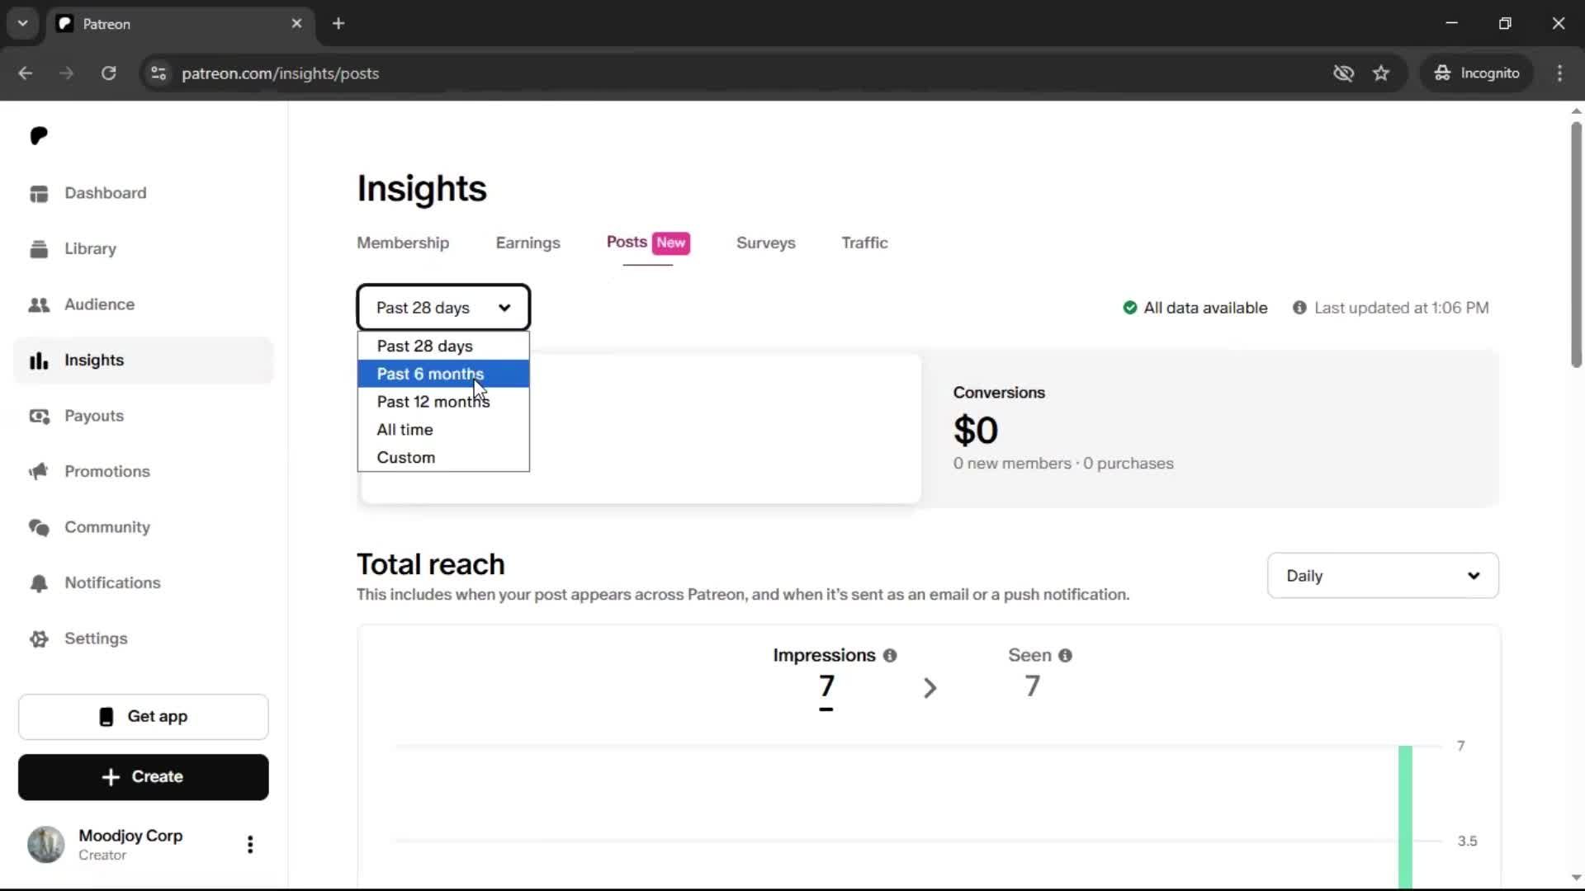Go to Audience via its people icon
The height and width of the screenshot is (891, 1585).
(x=39, y=304)
